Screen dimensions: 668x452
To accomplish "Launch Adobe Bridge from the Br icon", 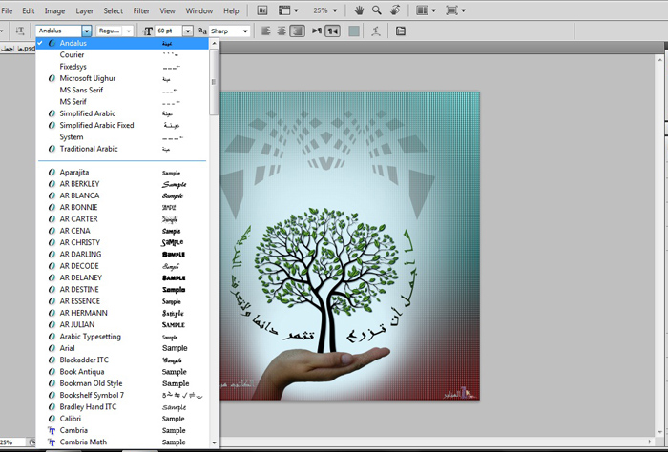I will point(262,10).
